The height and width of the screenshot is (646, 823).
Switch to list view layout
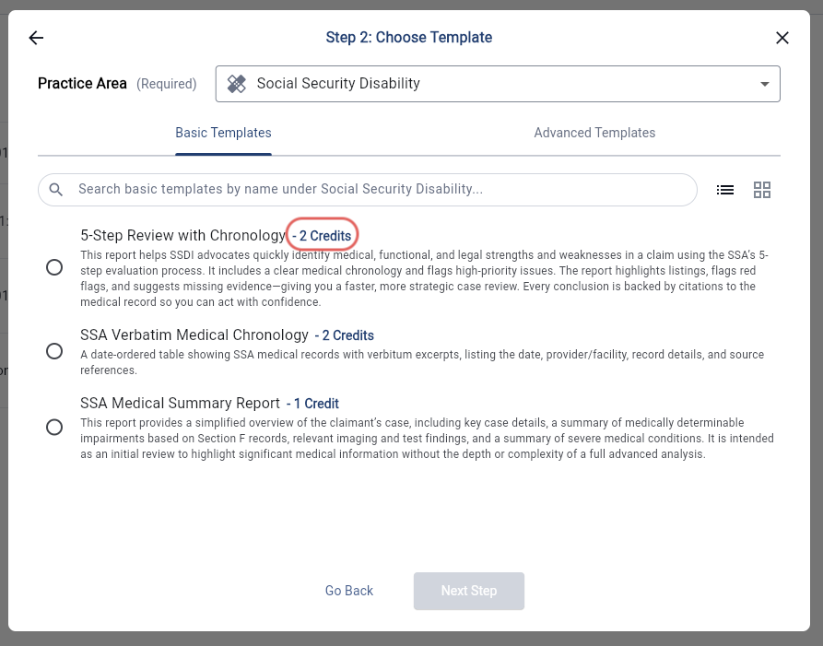point(725,190)
